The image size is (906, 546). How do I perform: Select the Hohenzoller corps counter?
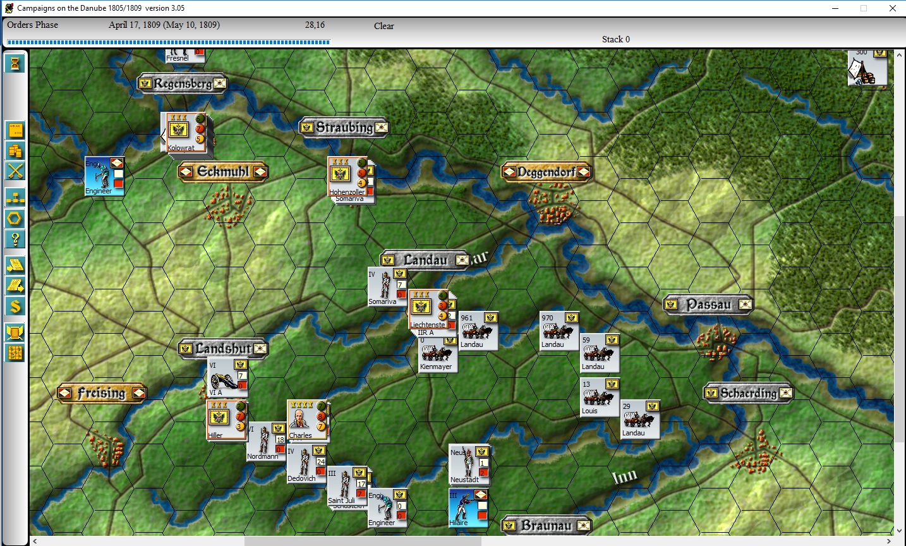347,176
